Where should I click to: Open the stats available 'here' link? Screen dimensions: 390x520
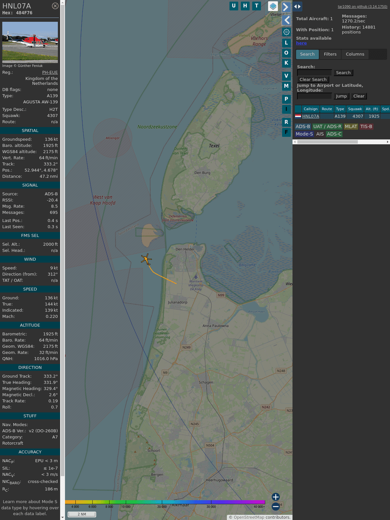coord(301,43)
